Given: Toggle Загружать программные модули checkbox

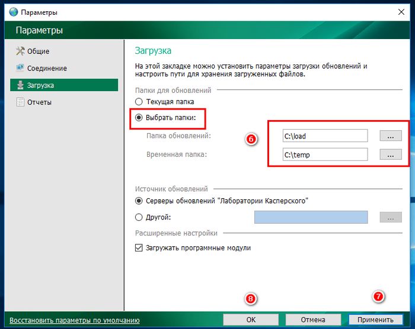Looking at the screenshot, I should coord(139,248).
